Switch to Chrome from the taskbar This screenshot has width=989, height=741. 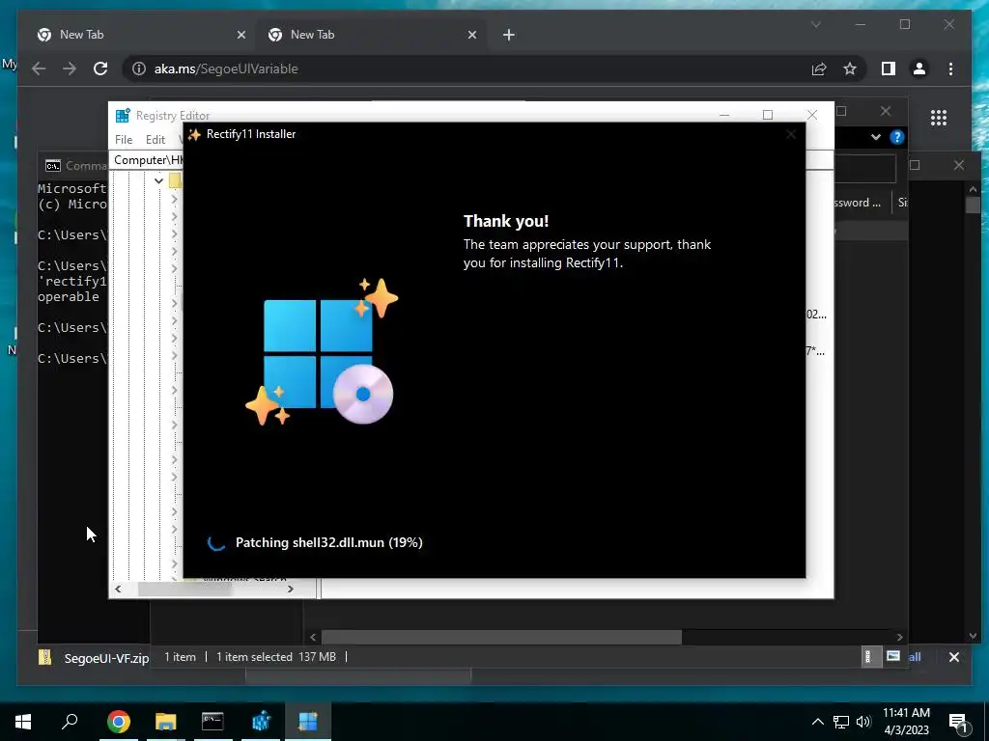click(118, 722)
